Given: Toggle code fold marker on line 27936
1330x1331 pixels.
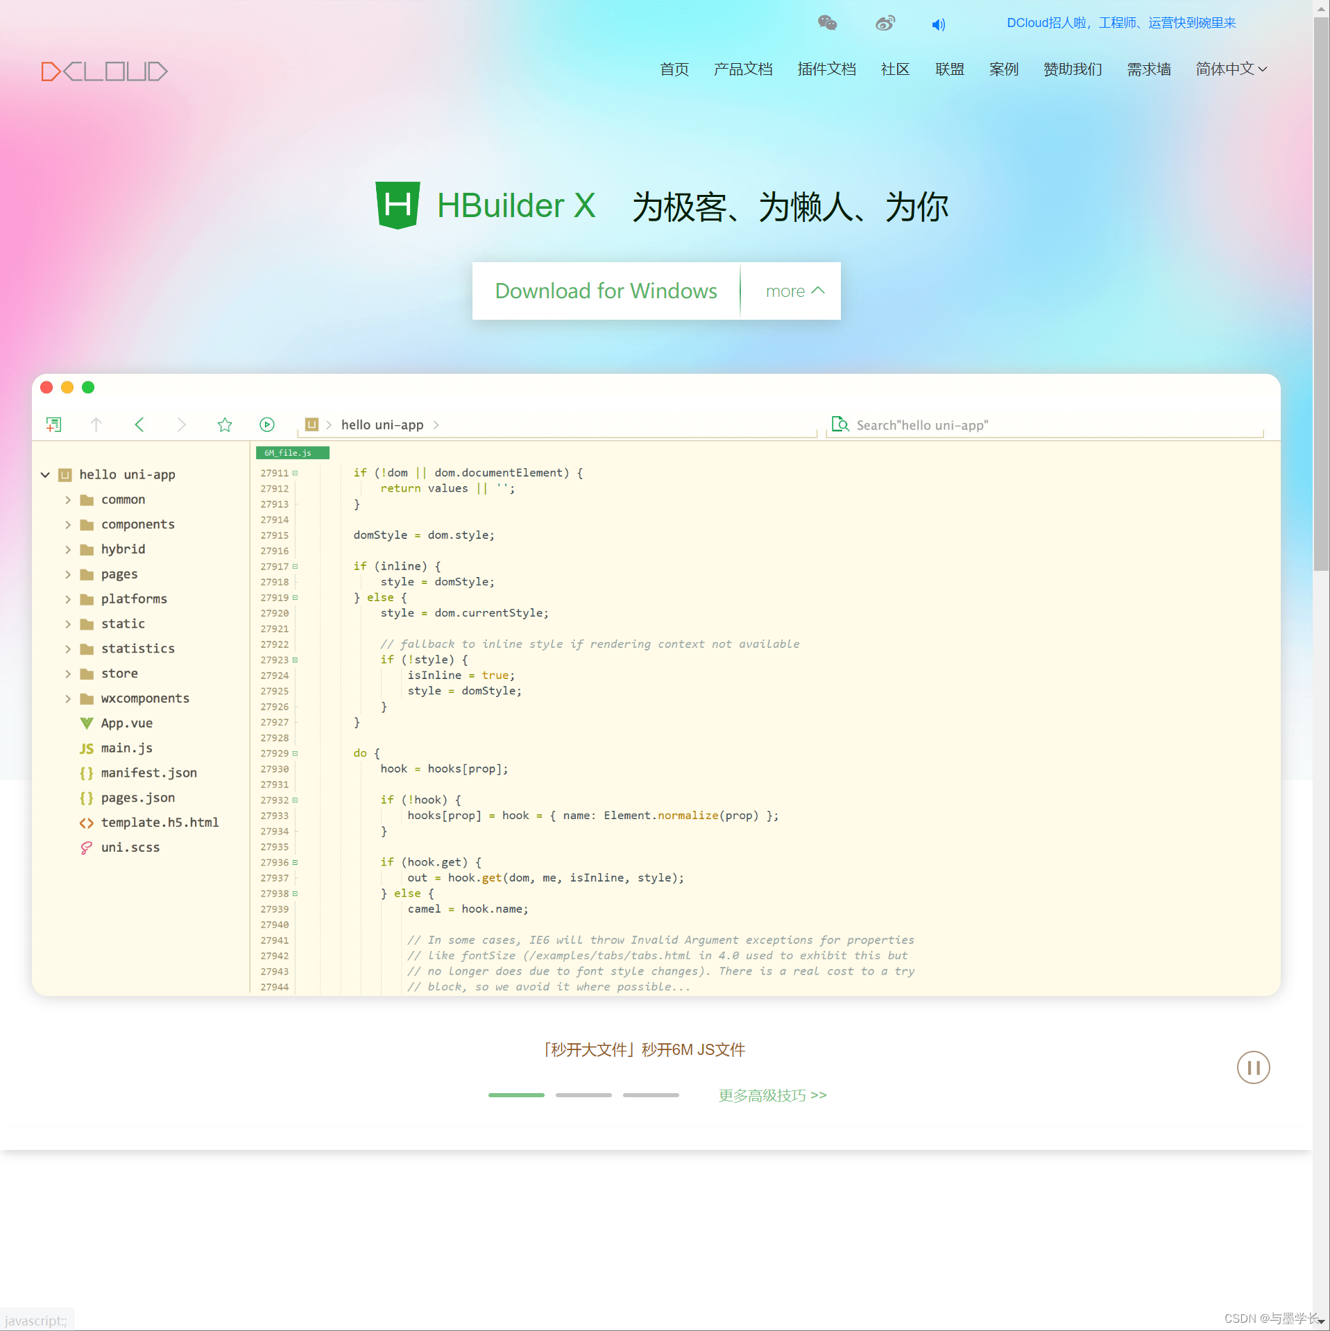Looking at the screenshot, I should (x=295, y=863).
